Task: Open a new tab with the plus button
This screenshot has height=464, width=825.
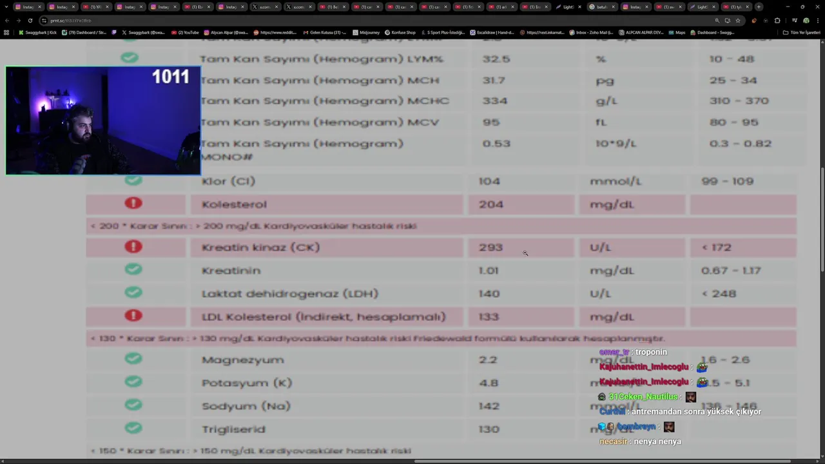Action: coord(759,6)
